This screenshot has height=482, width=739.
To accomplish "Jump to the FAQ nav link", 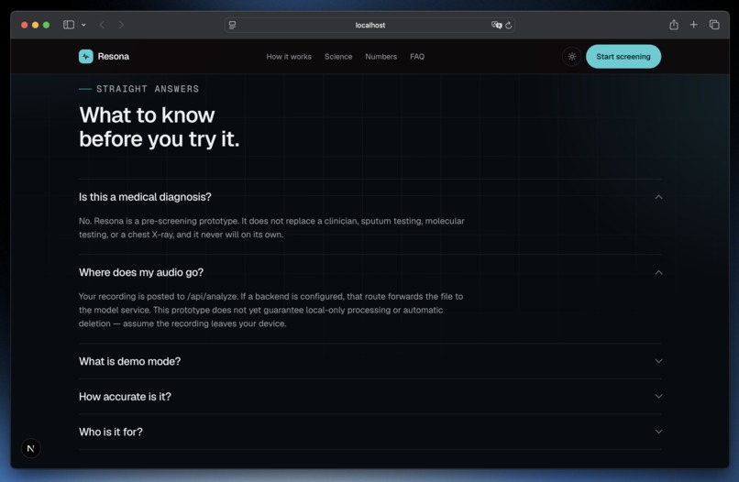I will [417, 57].
